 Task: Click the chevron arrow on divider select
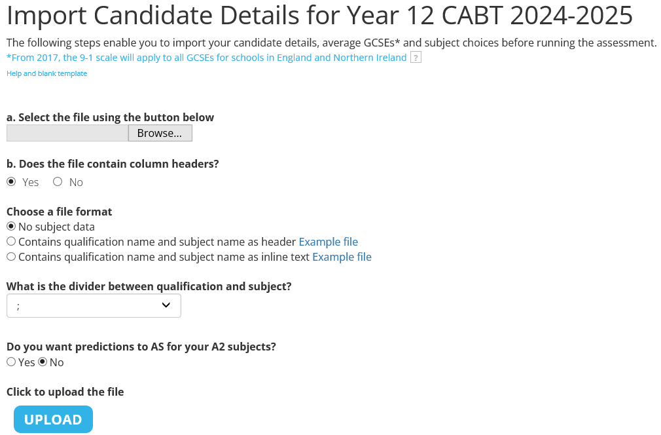[x=166, y=305]
